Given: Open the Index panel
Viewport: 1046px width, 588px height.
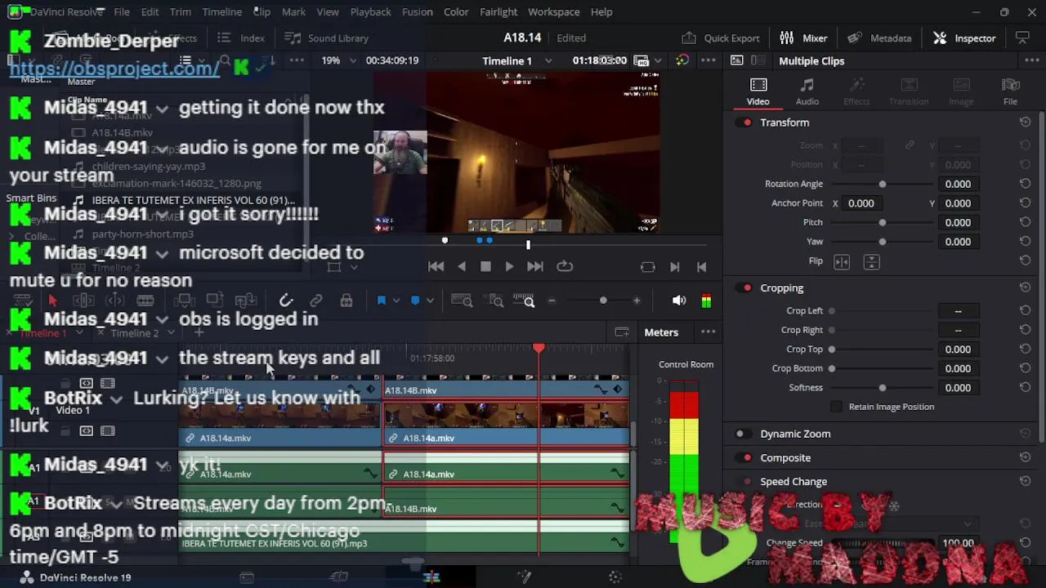Looking at the screenshot, I should [241, 38].
